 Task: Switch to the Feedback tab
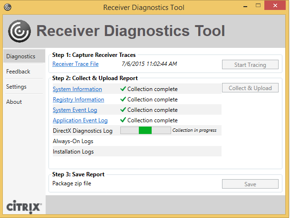point(18,72)
